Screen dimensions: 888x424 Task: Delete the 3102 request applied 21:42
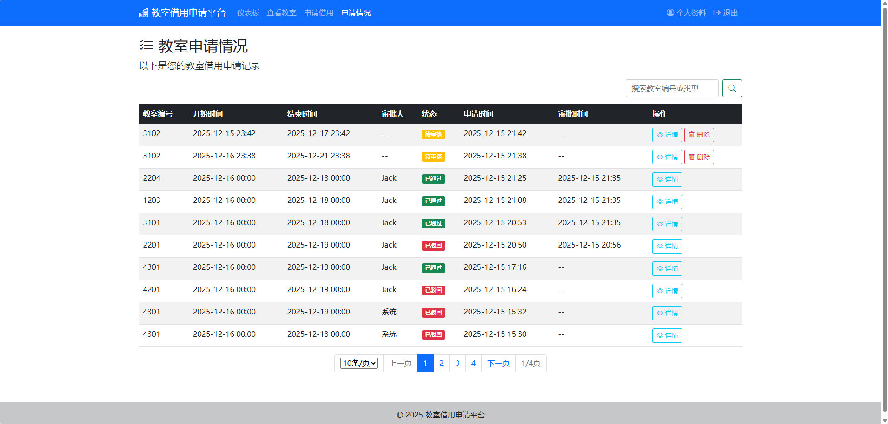pyautogui.click(x=699, y=135)
